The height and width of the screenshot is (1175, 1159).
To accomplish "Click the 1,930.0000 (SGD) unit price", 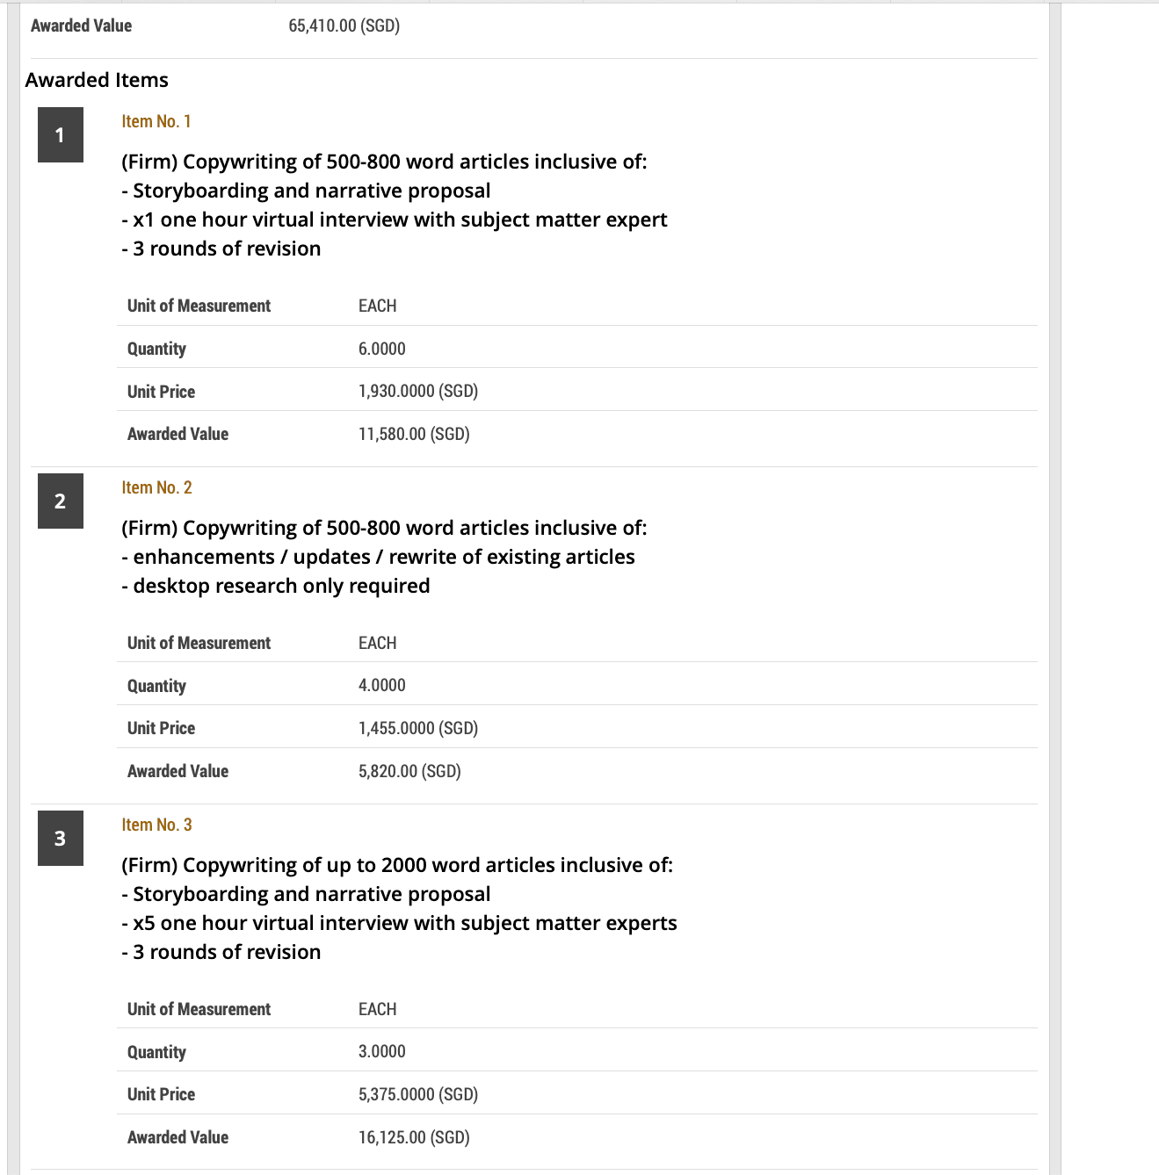I will tap(417, 391).
